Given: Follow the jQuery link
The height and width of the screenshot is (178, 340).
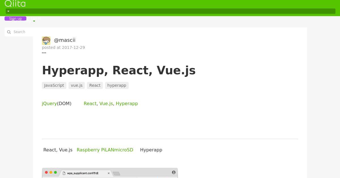Looking at the screenshot, I should 49,103.
